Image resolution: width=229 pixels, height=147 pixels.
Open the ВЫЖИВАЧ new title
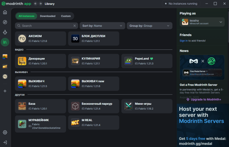(x=93, y=81)
